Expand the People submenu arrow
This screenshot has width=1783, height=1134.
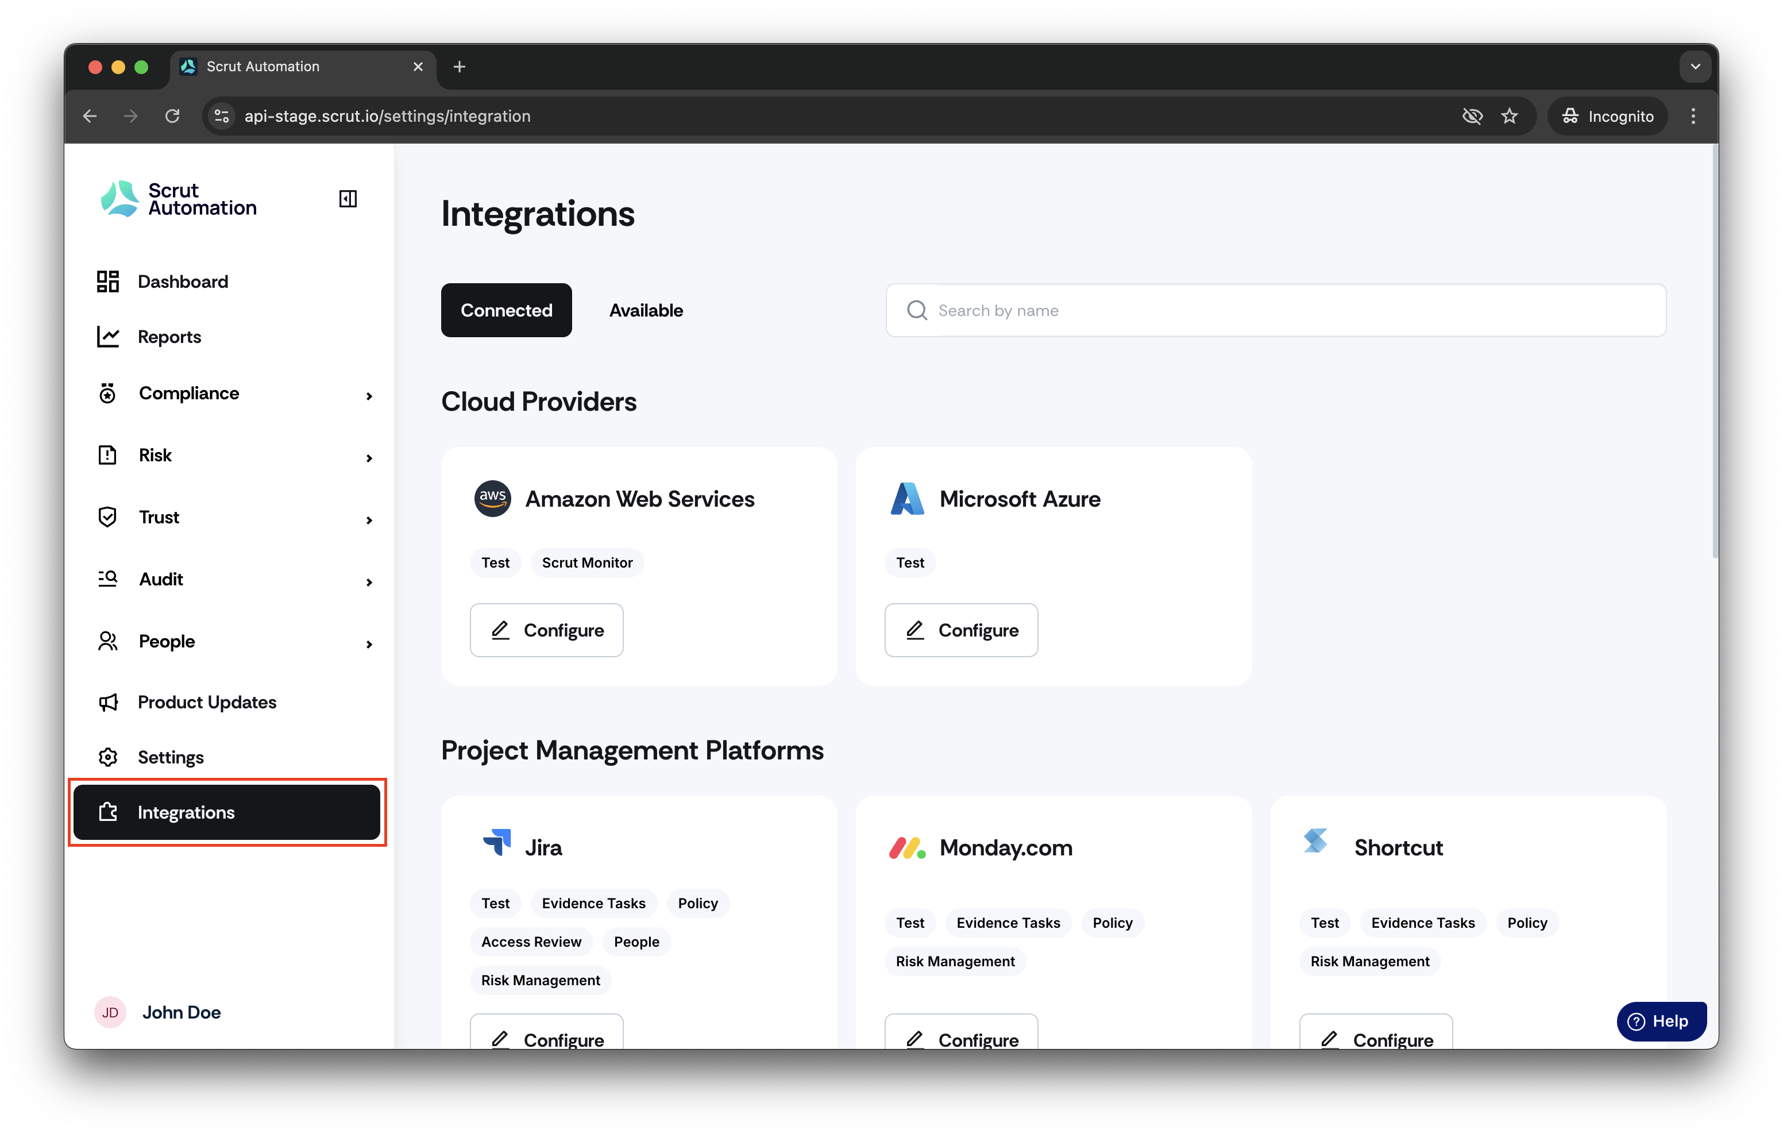[x=369, y=645]
